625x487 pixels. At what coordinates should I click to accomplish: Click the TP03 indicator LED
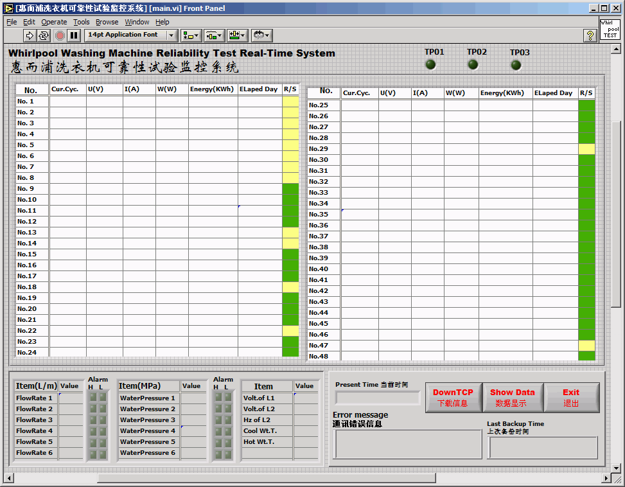point(516,65)
